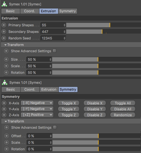Image resolution: width=141 pixels, height=153 pixels.
Task: Click the Secondary Shapes slider bar
Action: point(103,32)
